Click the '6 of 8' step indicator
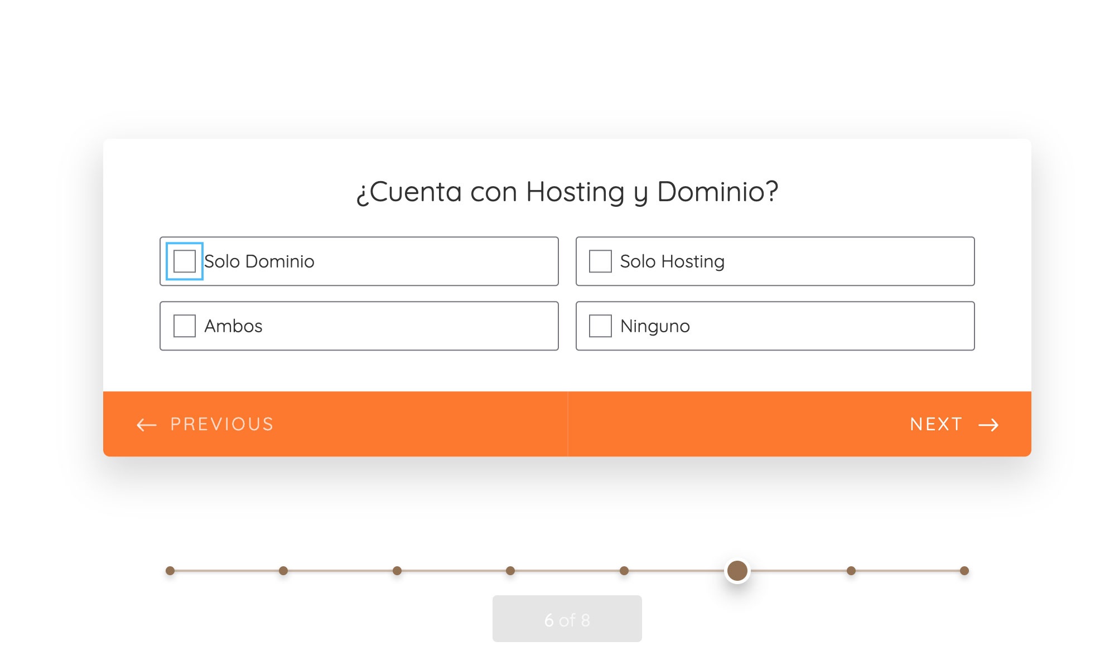1100x651 pixels. (x=567, y=619)
